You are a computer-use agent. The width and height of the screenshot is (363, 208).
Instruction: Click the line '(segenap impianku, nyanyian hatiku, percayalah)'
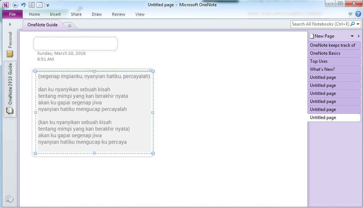94,76
